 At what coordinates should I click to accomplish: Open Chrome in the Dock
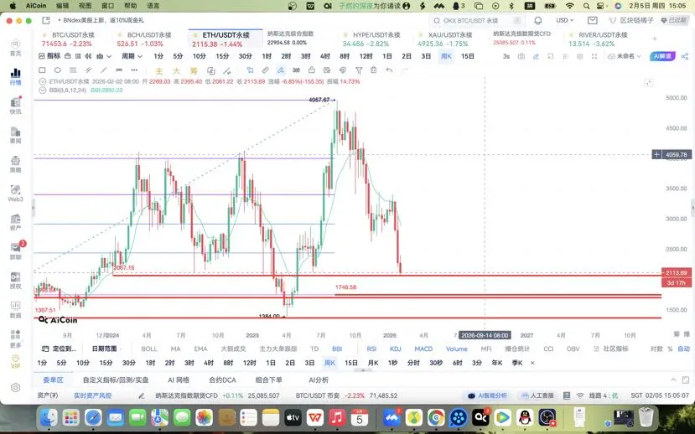(x=436, y=417)
